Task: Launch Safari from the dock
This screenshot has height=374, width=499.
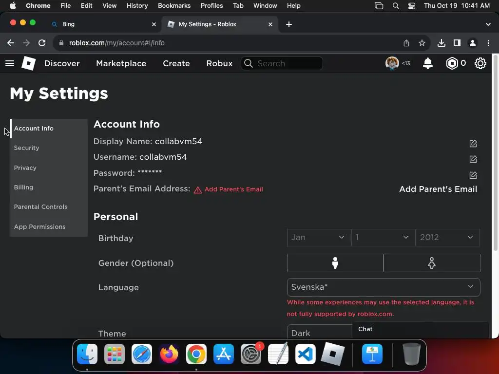Action: coord(142,354)
